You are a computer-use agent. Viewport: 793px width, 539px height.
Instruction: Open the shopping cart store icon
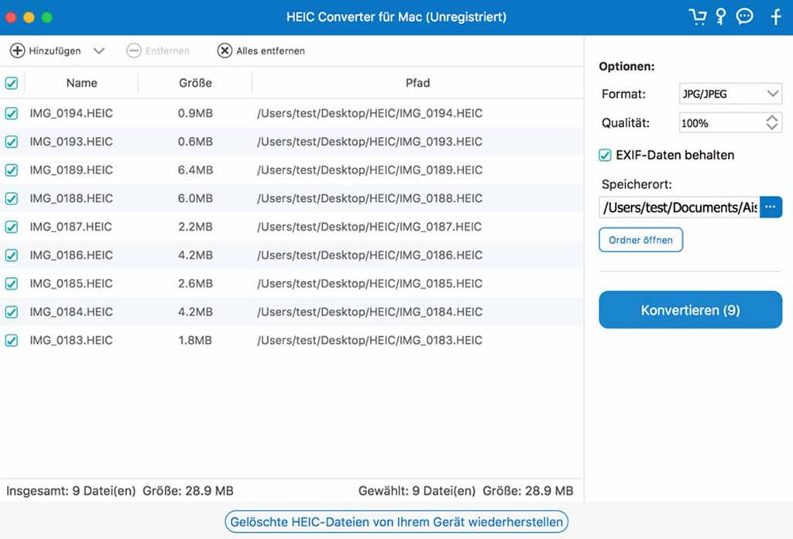695,15
